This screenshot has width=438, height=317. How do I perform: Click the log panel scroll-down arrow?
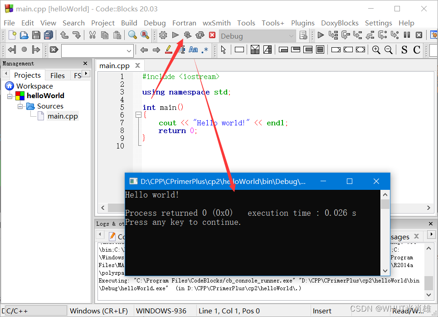tap(429, 294)
